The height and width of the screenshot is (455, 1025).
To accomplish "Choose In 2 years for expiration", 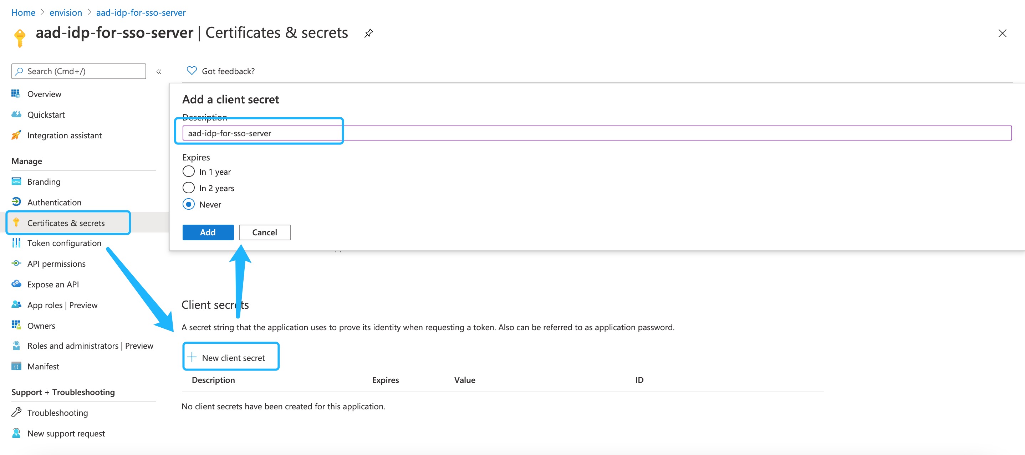I will [x=188, y=187].
